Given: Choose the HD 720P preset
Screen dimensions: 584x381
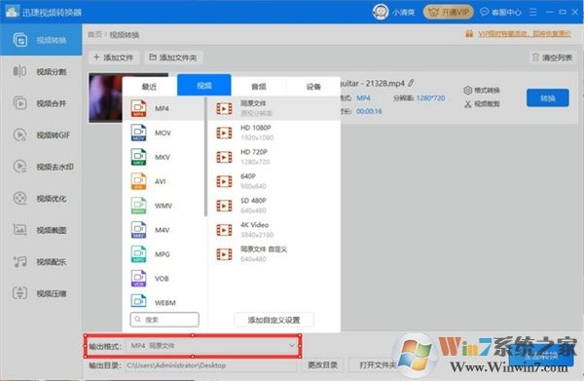Looking at the screenshot, I should pos(274,157).
